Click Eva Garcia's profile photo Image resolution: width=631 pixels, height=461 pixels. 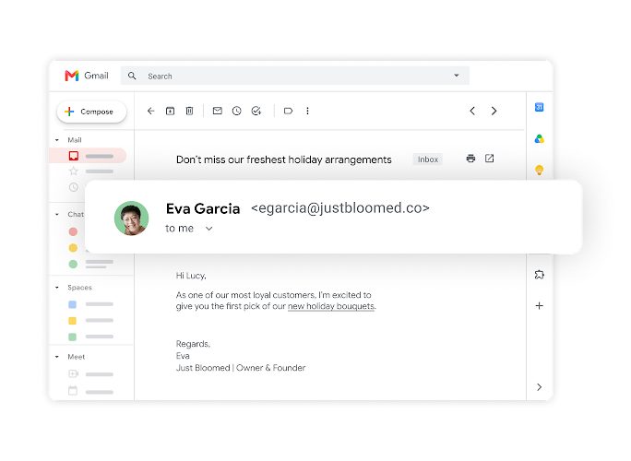[132, 218]
